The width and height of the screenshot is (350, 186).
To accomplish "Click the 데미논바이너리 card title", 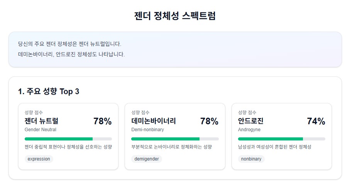I will tap(153, 121).
